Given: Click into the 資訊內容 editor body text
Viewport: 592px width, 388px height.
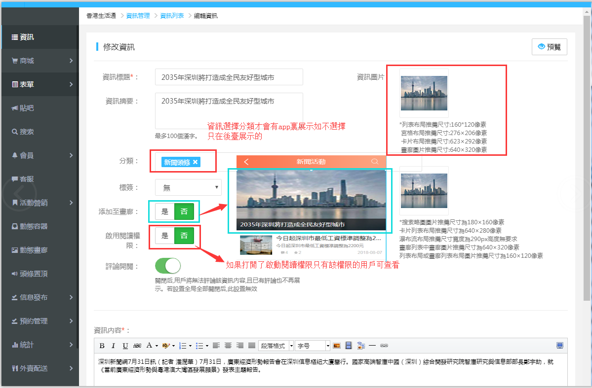Looking at the screenshot, I should coord(330,370).
